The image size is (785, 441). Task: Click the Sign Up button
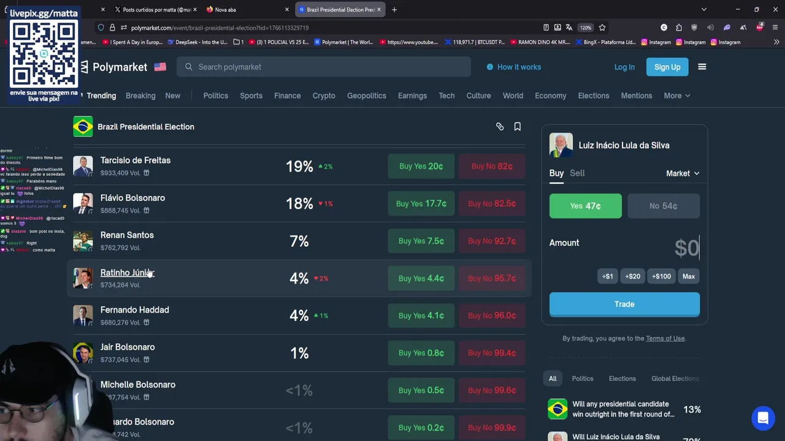coord(667,67)
